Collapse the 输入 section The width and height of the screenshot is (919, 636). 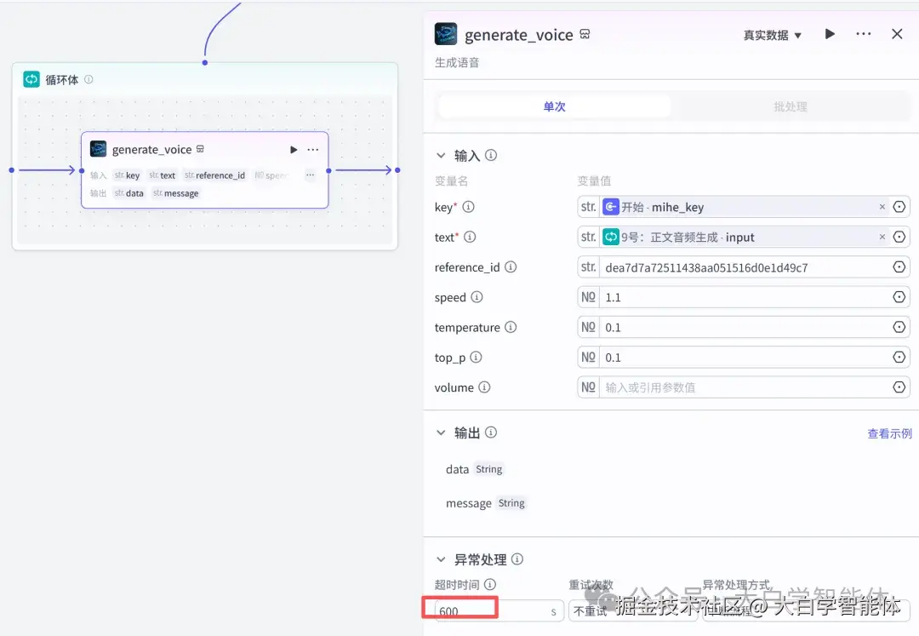click(441, 156)
